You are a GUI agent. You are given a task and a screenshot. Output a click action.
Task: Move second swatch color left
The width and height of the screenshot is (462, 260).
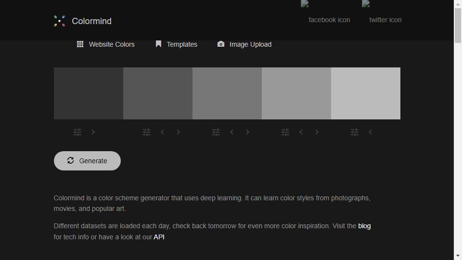point(162,132)
